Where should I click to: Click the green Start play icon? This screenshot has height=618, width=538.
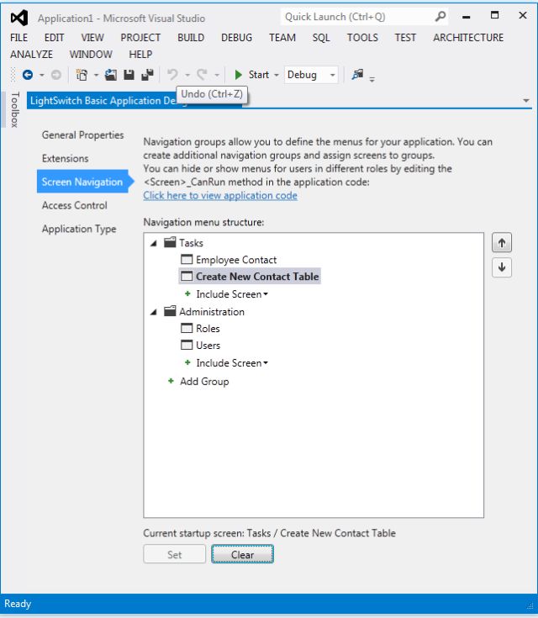point(238,75)
